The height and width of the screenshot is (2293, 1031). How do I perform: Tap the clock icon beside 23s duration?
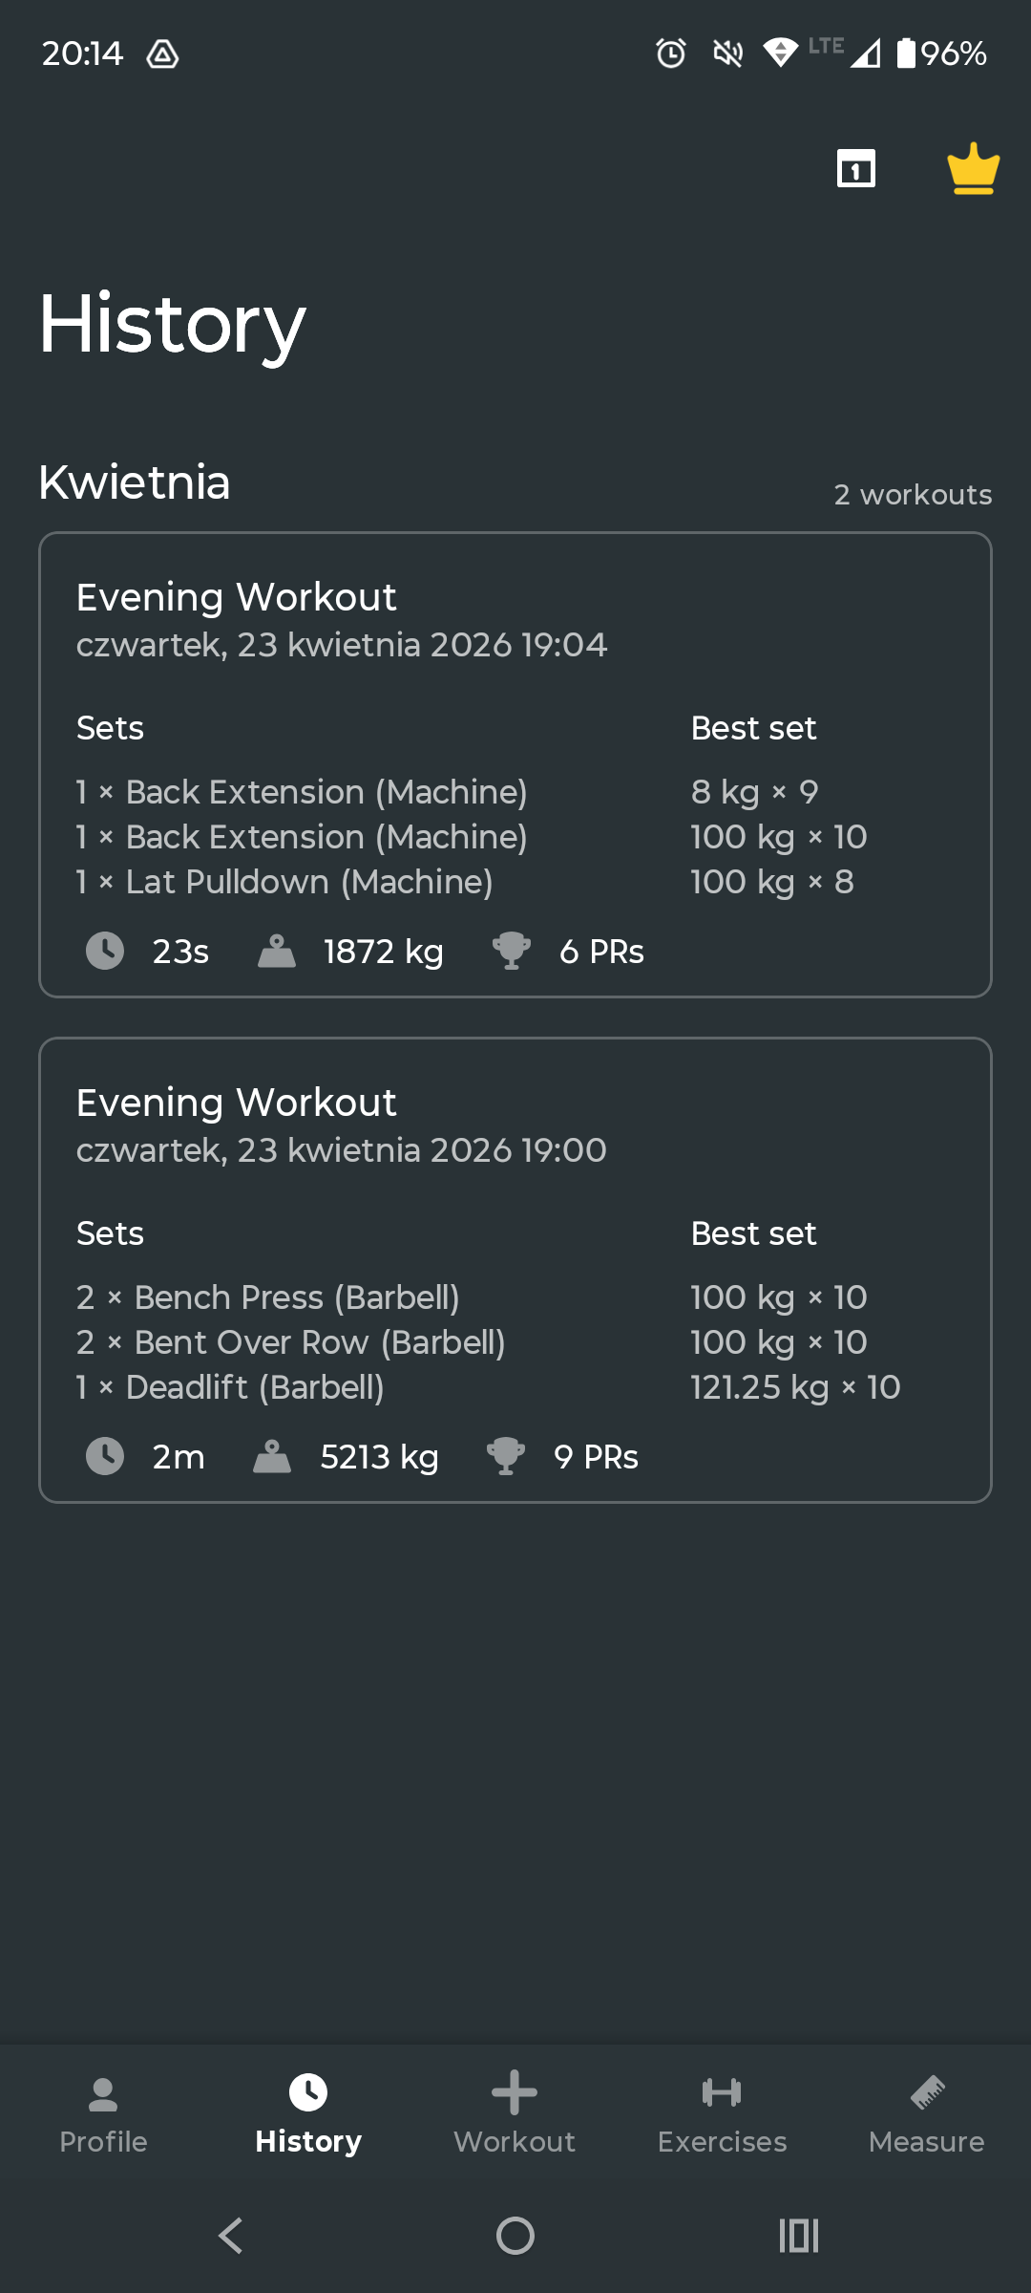[105, 951]
